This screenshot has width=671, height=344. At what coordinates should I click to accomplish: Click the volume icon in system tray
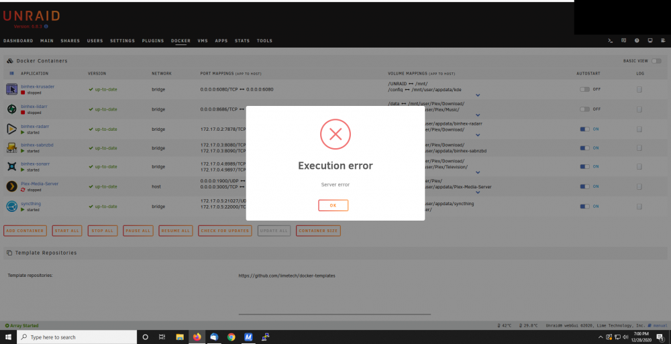[x=625, y=337]
